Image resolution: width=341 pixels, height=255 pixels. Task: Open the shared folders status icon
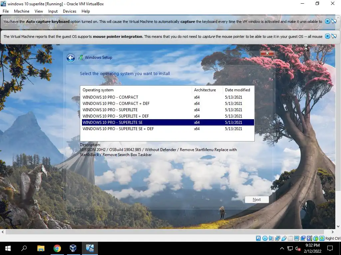(x=290, y=238)
